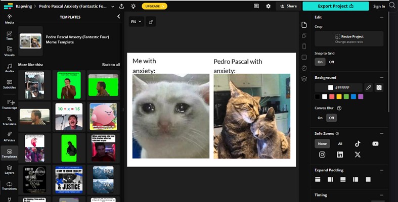Click the Upgrade button

coord(154,6)
